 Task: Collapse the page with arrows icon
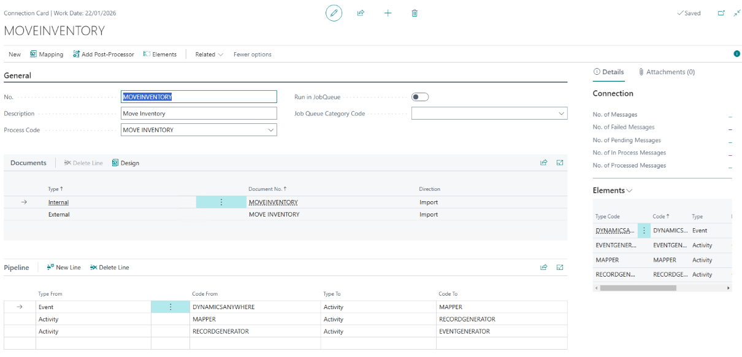(x=736, y=13)
